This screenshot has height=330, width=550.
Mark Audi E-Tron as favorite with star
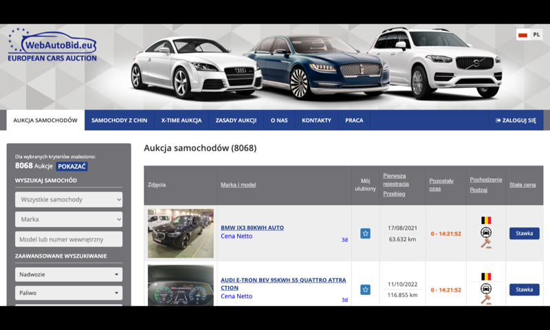[365, 289]
